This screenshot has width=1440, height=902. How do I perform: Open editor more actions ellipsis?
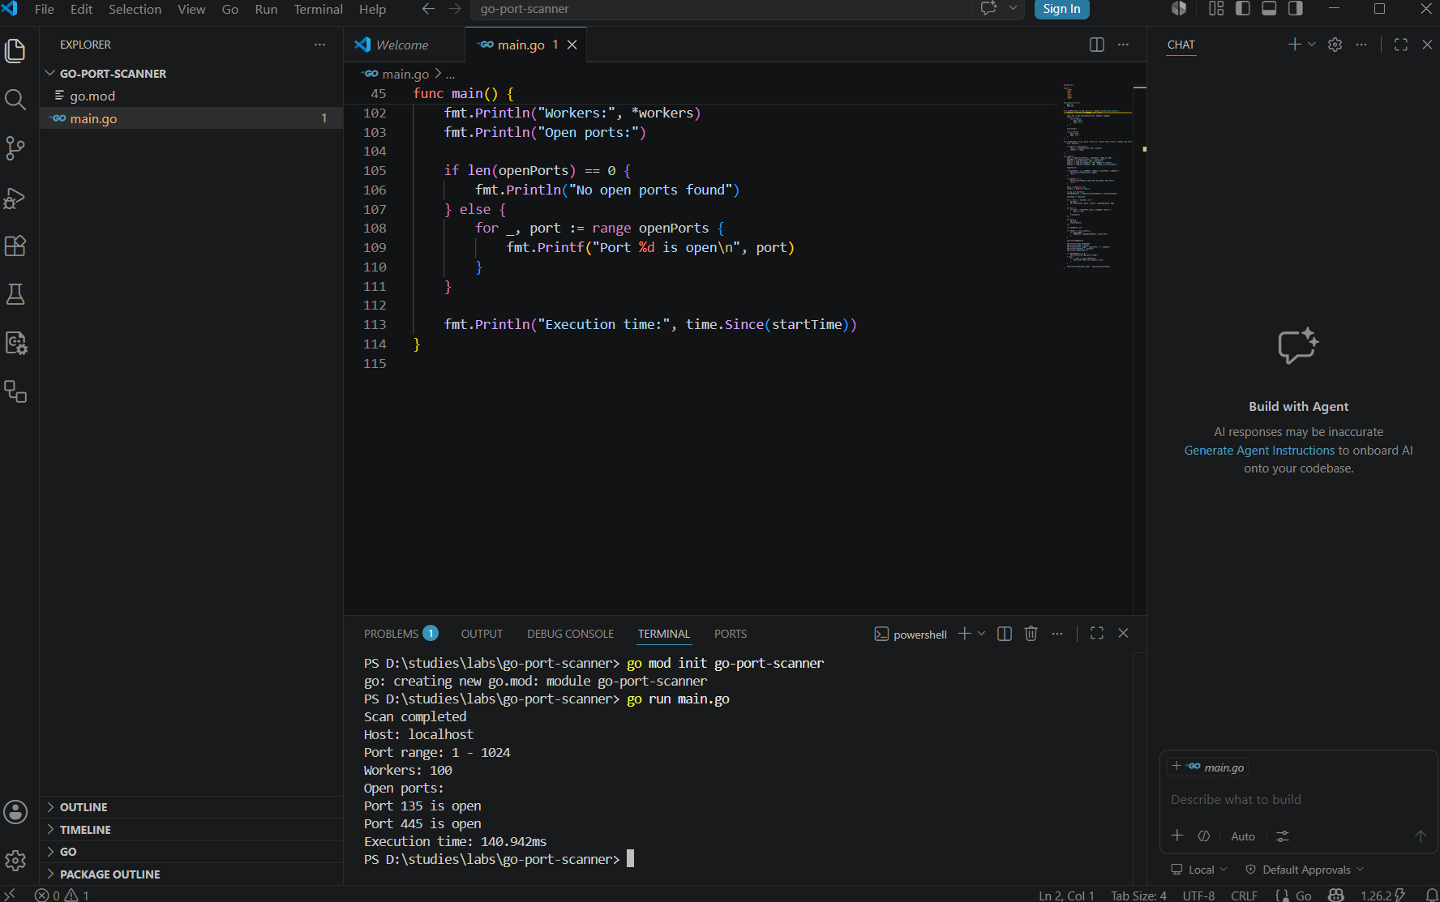(x=1123, y=45)
